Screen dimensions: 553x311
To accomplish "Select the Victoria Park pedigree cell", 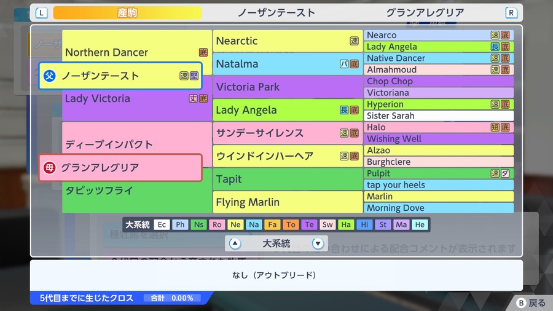I will (288, 87).
